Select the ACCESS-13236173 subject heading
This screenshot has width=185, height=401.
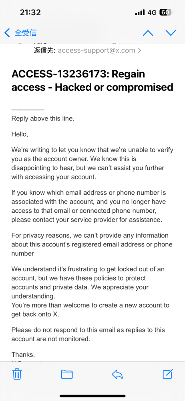pos(92,81)
